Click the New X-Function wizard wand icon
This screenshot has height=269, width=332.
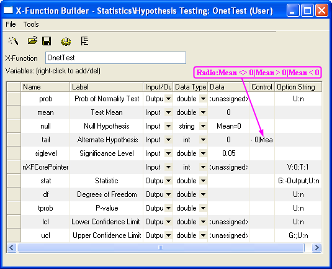point(13,41)
